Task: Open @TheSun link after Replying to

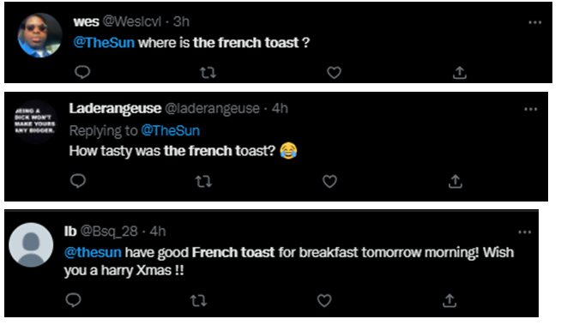Action: point(171,130)
